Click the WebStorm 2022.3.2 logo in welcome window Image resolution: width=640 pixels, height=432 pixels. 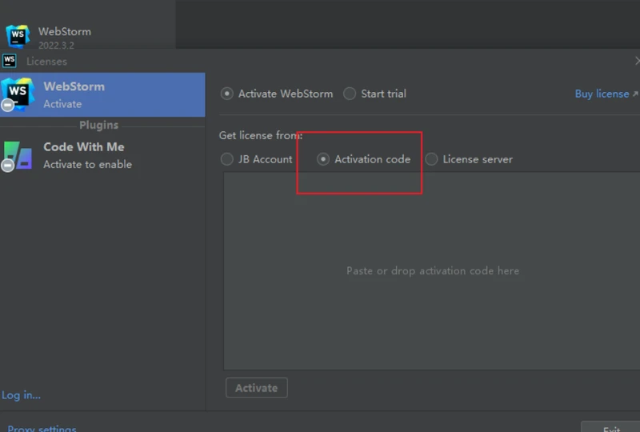point(18,36)
